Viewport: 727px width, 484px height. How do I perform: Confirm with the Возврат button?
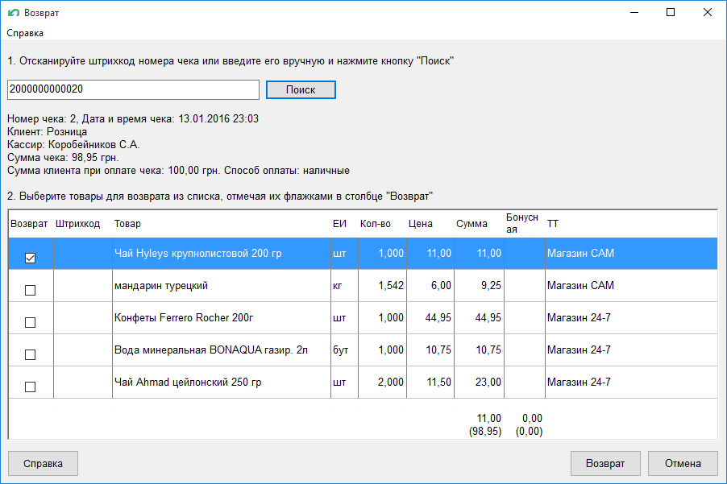604,464
